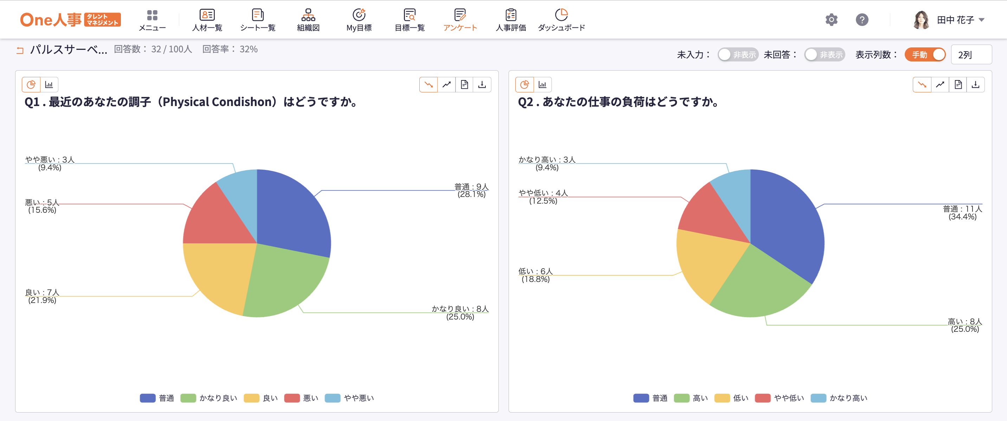
Task: Switch Q1 to pie chart view
Action: click(x=31, y=84)
